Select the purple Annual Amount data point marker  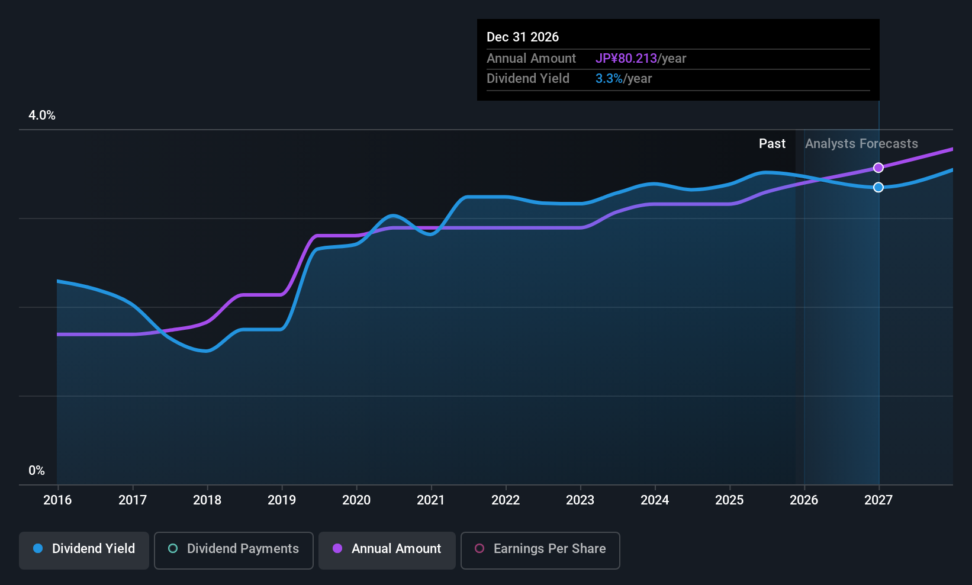(878, 168)
